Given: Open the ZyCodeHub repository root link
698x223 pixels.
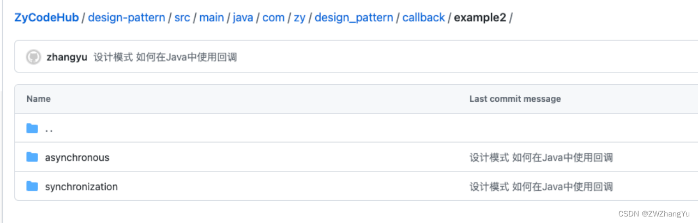Looking at the screenshot, I should pyautogui.click(x=46, y=18).
